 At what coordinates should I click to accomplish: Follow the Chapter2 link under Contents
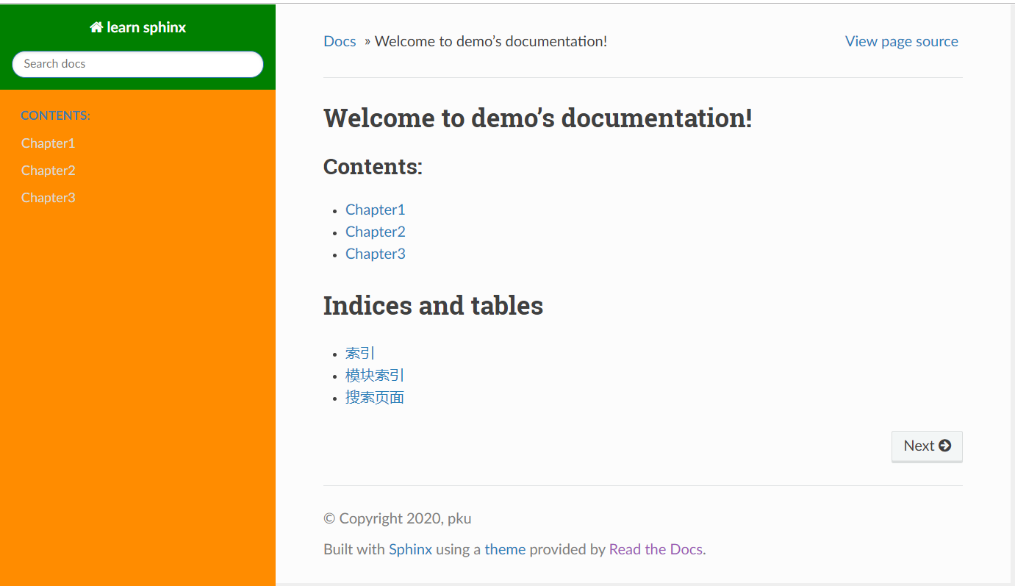375,232
